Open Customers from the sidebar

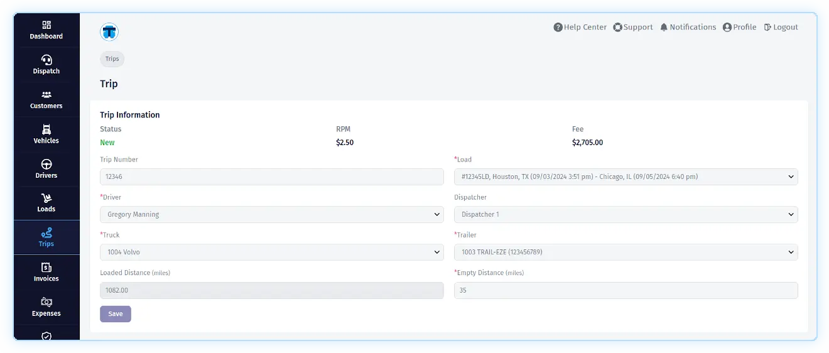pyautogui.click(x=46, y=95)
